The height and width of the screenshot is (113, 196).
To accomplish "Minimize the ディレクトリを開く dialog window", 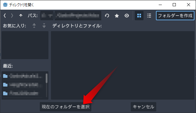I will (x=160, y=5).
